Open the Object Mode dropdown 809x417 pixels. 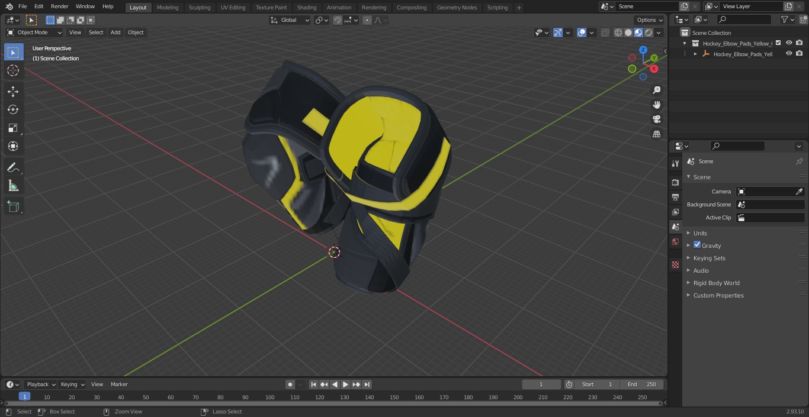34,33
